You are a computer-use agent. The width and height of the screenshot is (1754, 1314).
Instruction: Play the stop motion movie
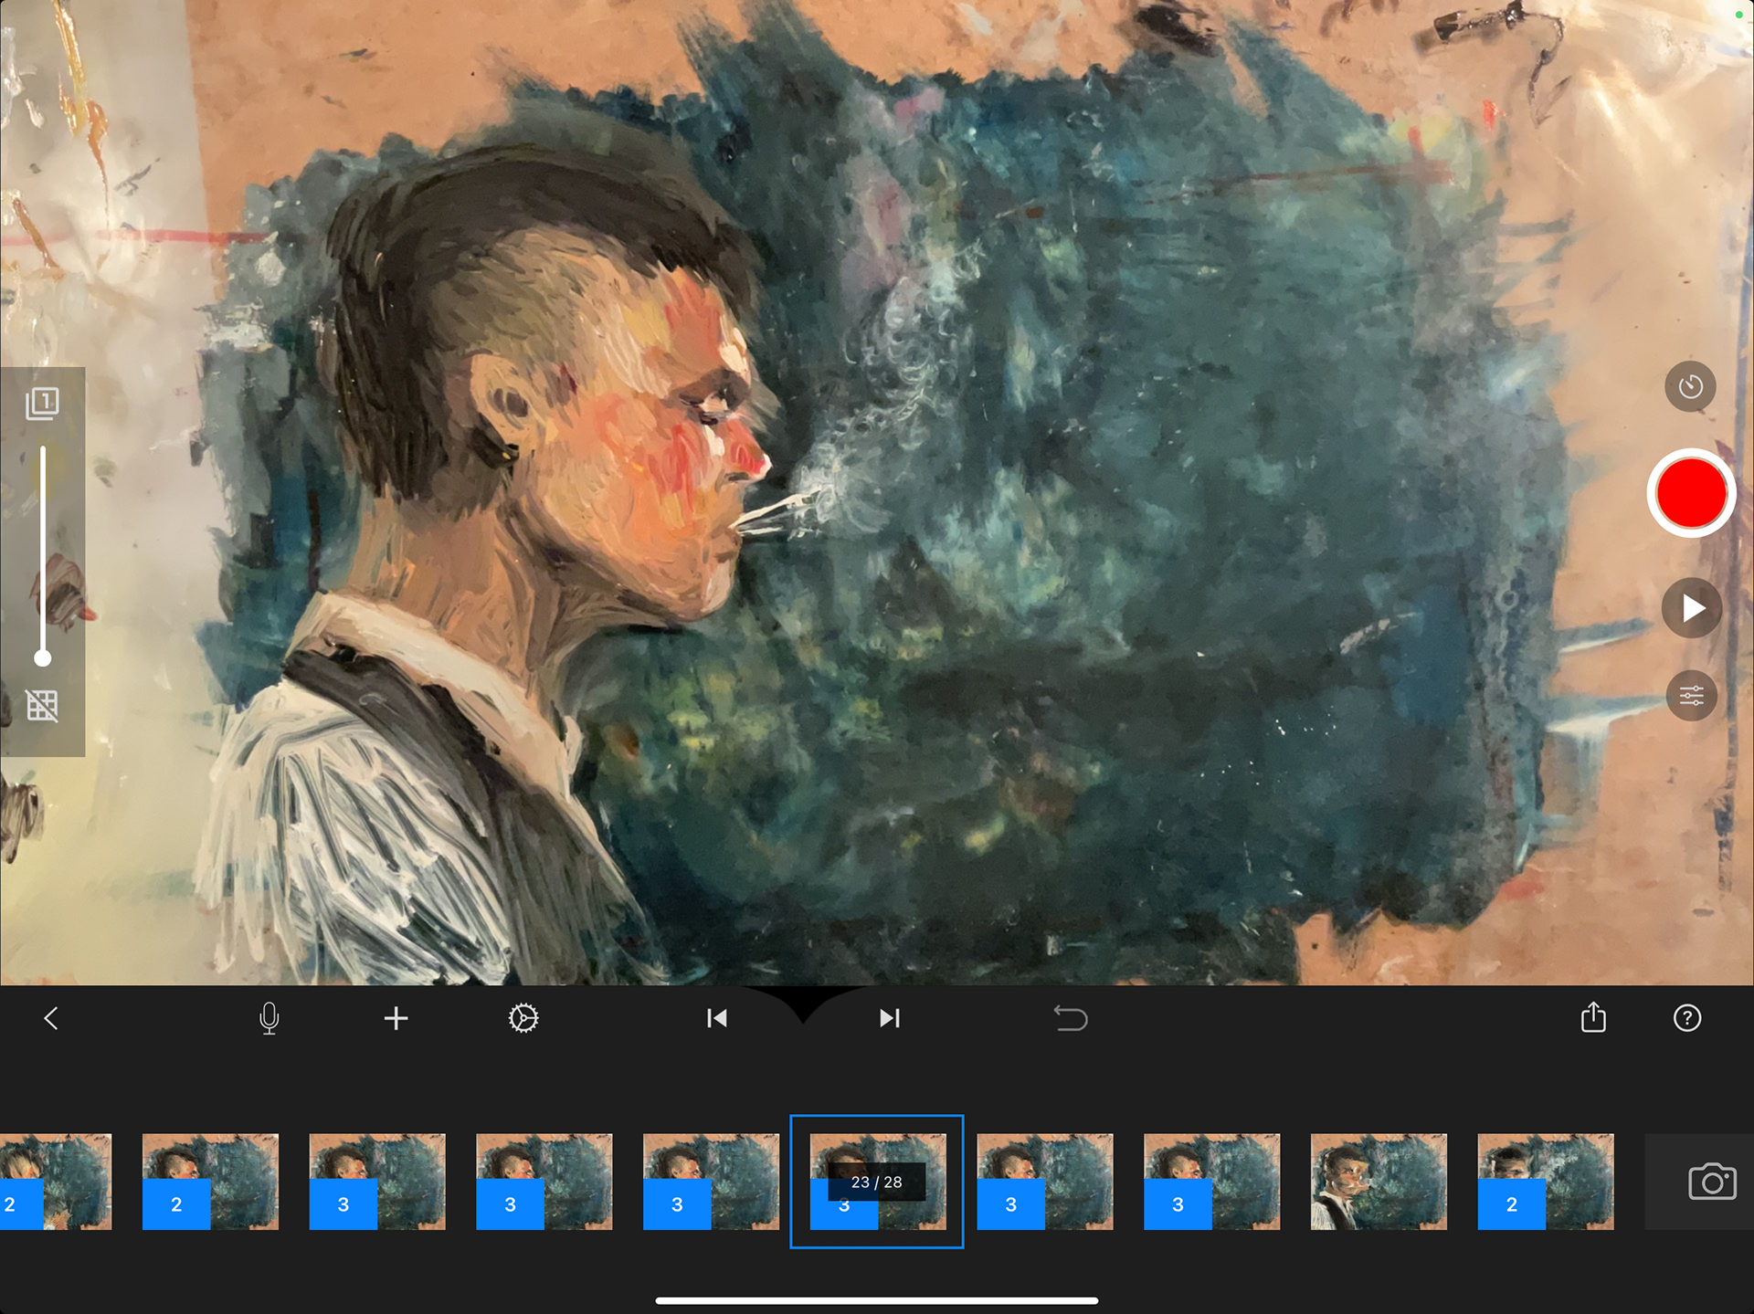point(1691,608)
